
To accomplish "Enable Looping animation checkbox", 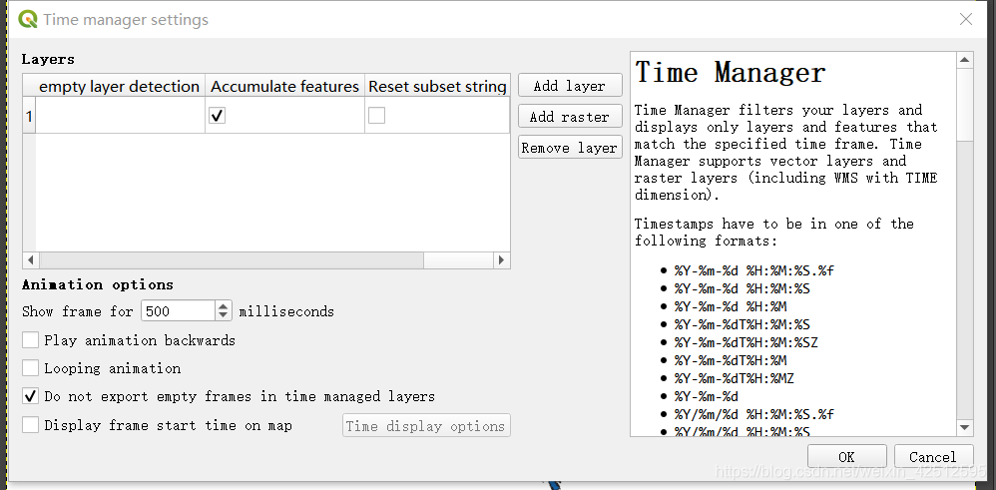I will pyautogui.click(x=31, y=368).
